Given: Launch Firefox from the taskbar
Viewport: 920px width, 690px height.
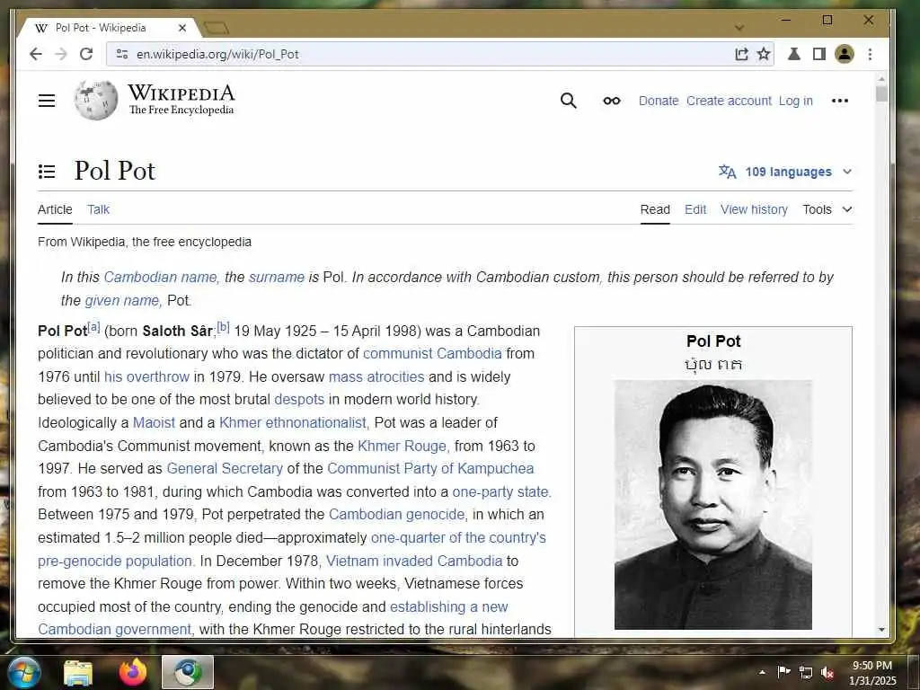Looking at the screenshot, I should [133, 672].
